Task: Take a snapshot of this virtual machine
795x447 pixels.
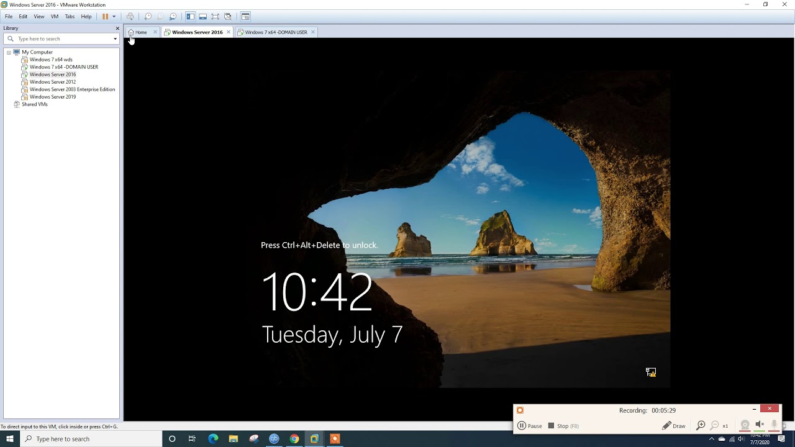Action: (x=148, y=17)
